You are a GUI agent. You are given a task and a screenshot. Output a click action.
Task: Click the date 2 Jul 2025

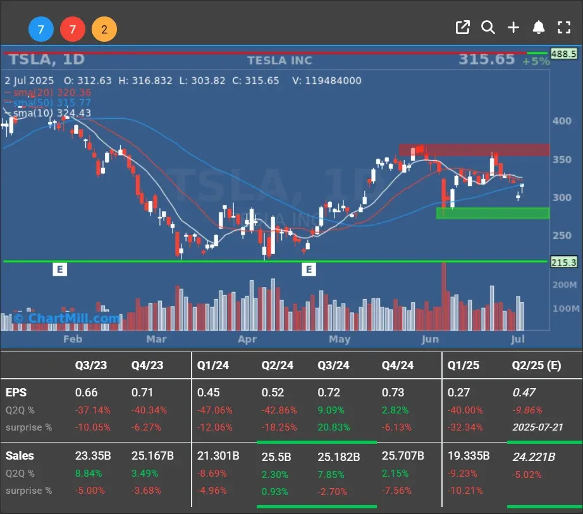29,81
